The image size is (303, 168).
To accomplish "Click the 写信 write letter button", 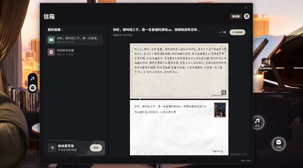I will point(96,148).
